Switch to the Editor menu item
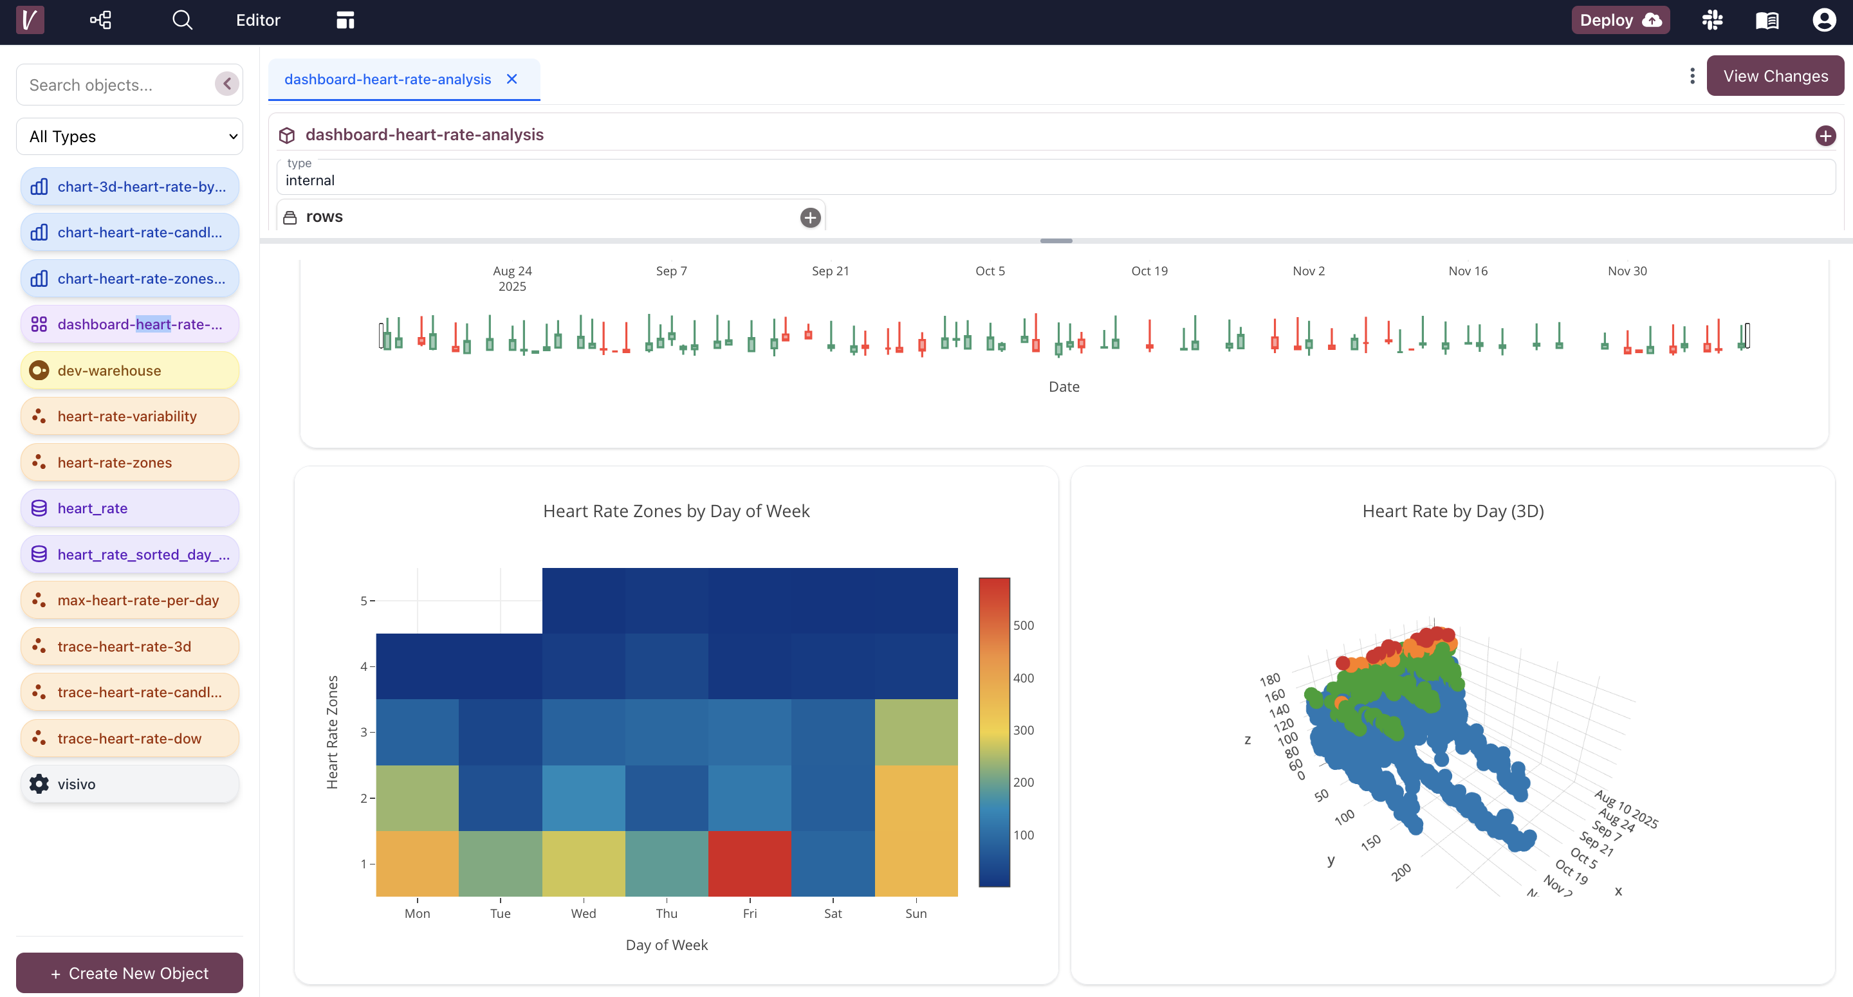Screen dimensions: 1853x997 257,20
